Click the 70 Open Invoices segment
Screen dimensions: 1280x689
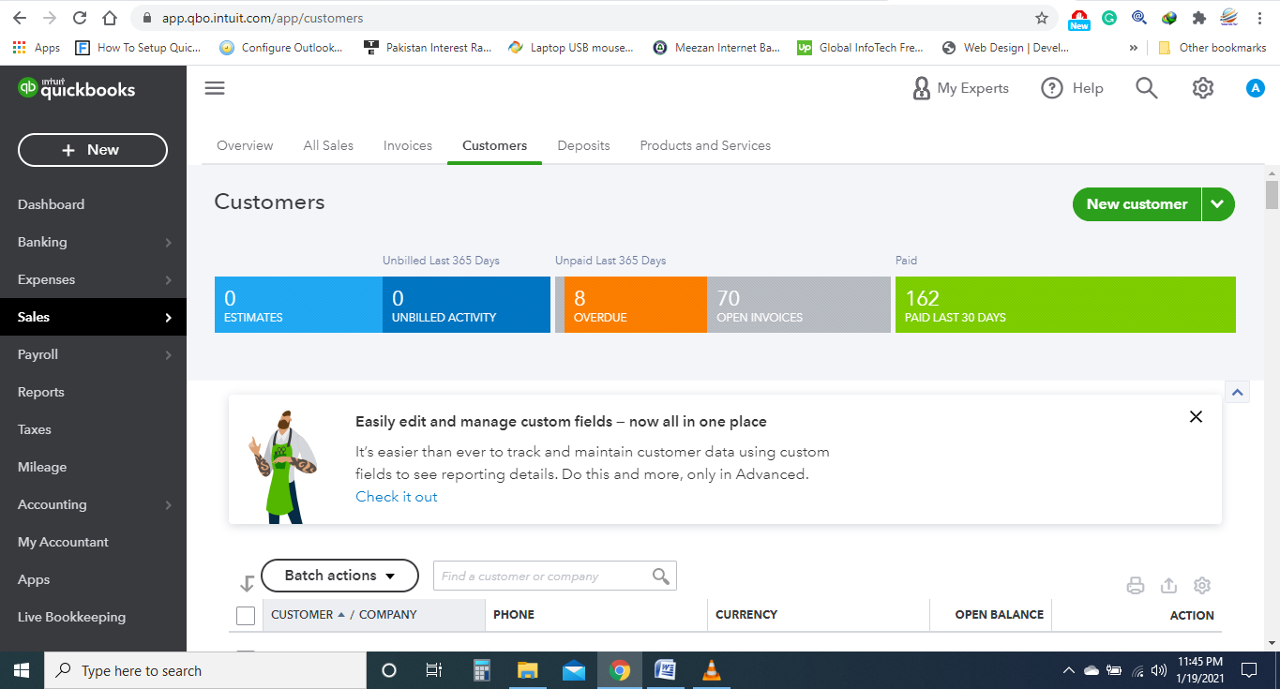[799, 305]
